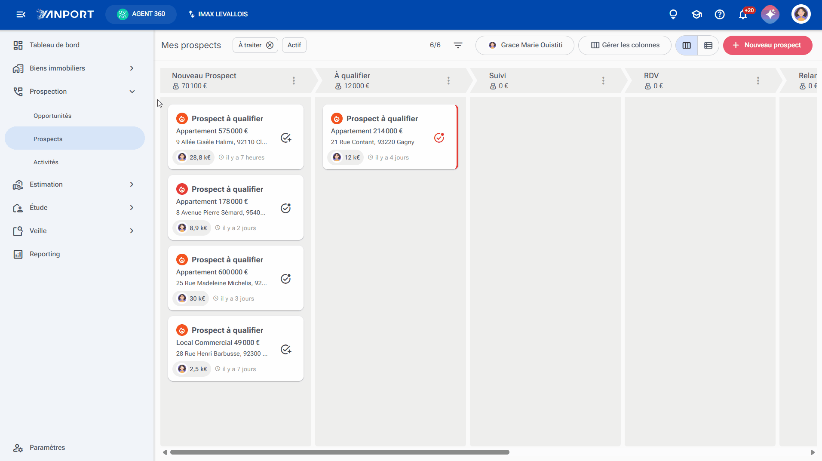
Task: Open the help question mark icon
Action: click(x=720, y=14)
